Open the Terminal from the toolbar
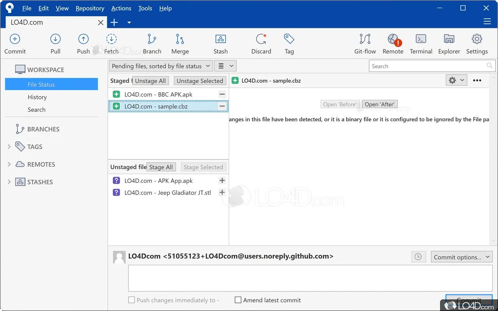This screenshot has width=498, height=311. (421, 43)
